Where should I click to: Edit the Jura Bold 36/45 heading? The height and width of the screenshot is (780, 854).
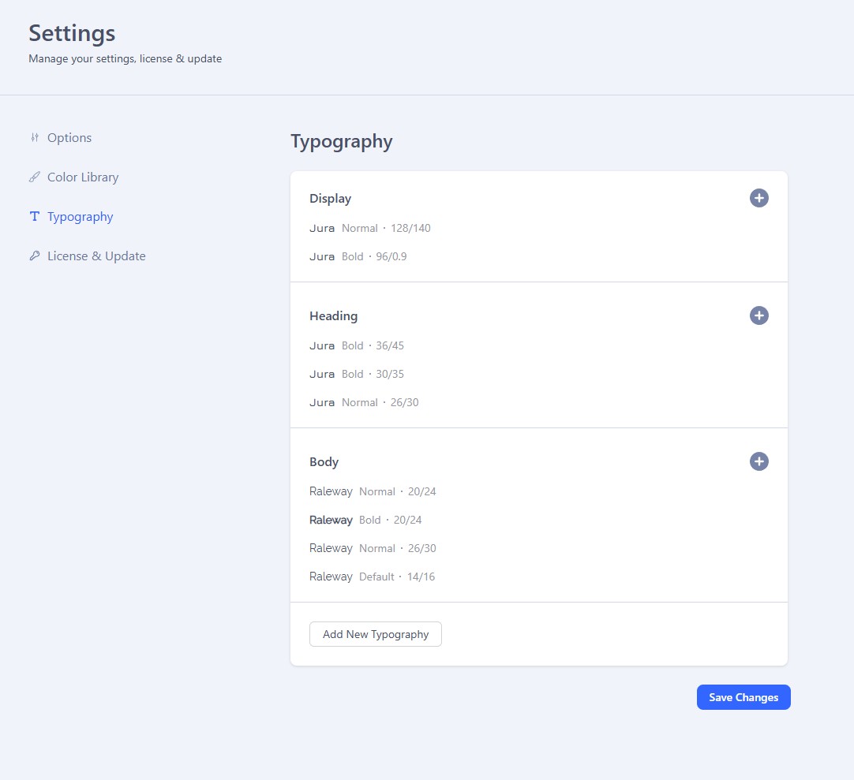357,345
